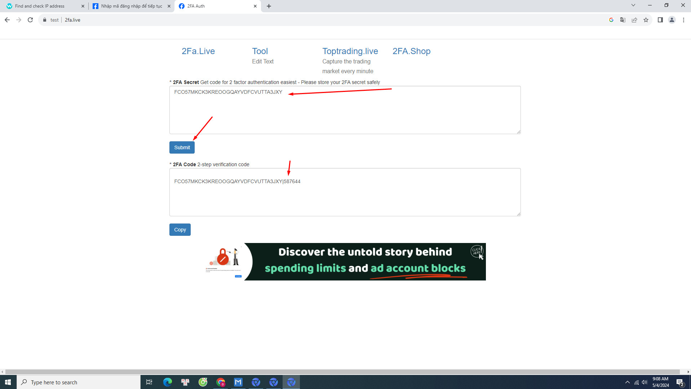Image resolution: width=691 pixels, height=389 pixels.
Task: View site information via the lock icon
Action: click(x=44, y=20)
